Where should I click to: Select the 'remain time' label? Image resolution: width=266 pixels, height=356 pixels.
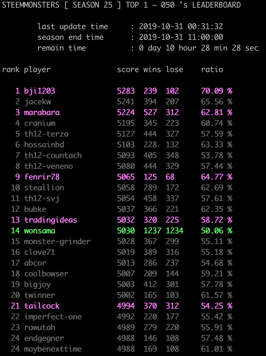click(x=62, y=48)
